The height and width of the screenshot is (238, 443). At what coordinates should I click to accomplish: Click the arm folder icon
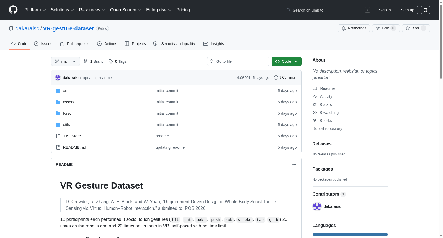[58, 91]
